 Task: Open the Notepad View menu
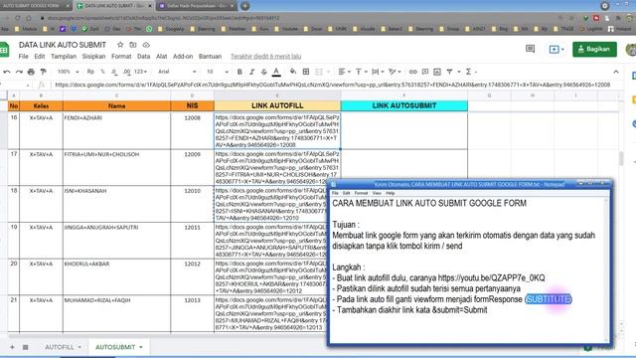pyautogui.click(x=377, y=193)
